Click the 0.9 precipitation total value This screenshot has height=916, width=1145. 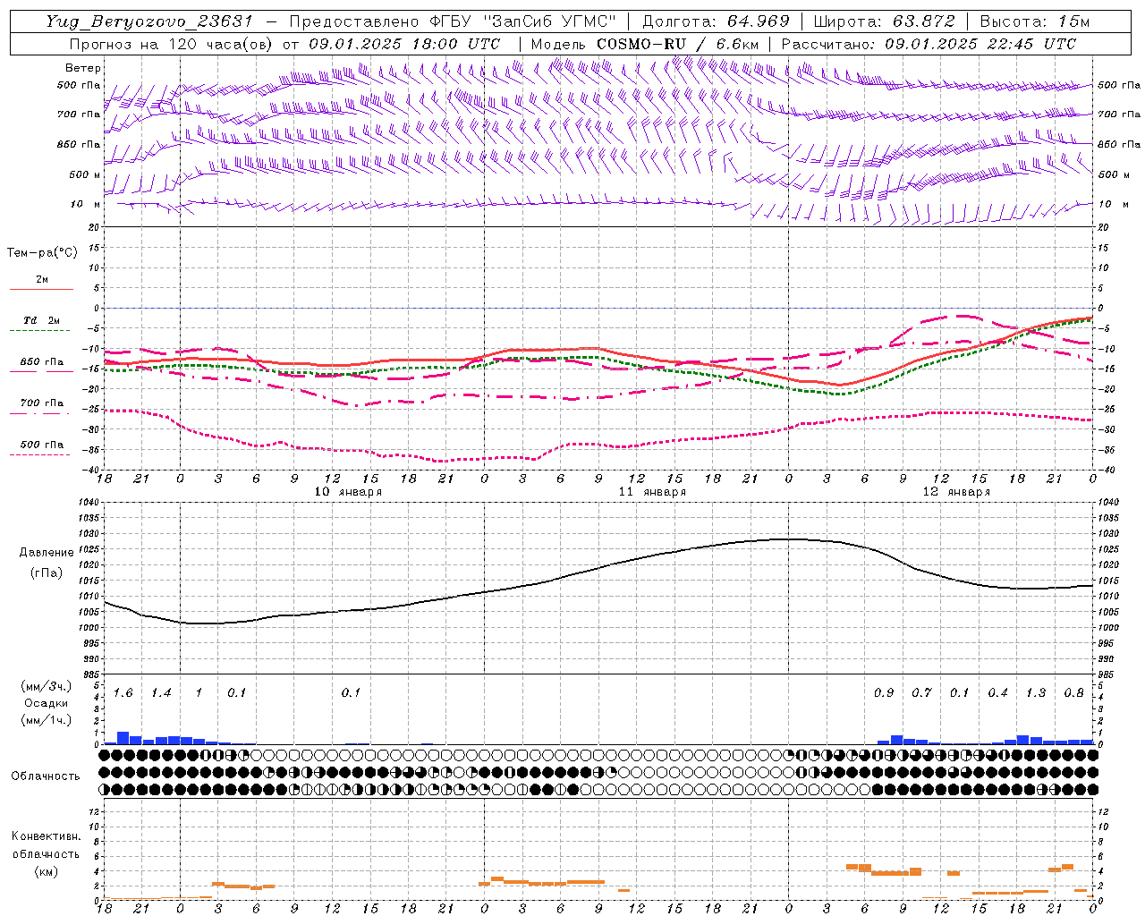point(884,693)
